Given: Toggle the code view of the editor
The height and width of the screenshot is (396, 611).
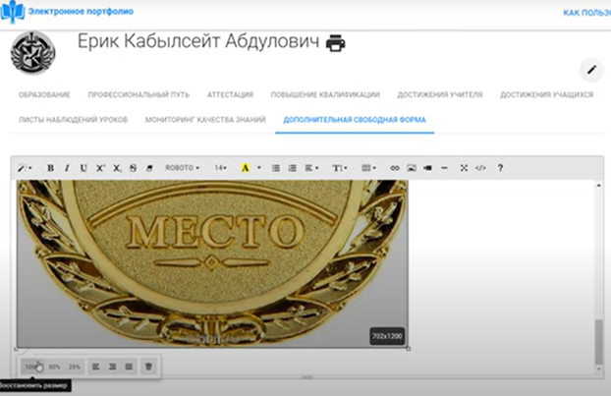Looking at the screenshot, I should pyautogui.click(x=480, y=168).
